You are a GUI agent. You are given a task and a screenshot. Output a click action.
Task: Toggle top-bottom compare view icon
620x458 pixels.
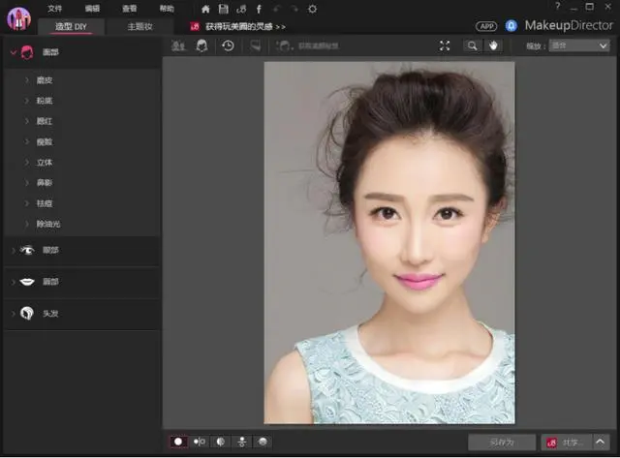click(241, 442)
